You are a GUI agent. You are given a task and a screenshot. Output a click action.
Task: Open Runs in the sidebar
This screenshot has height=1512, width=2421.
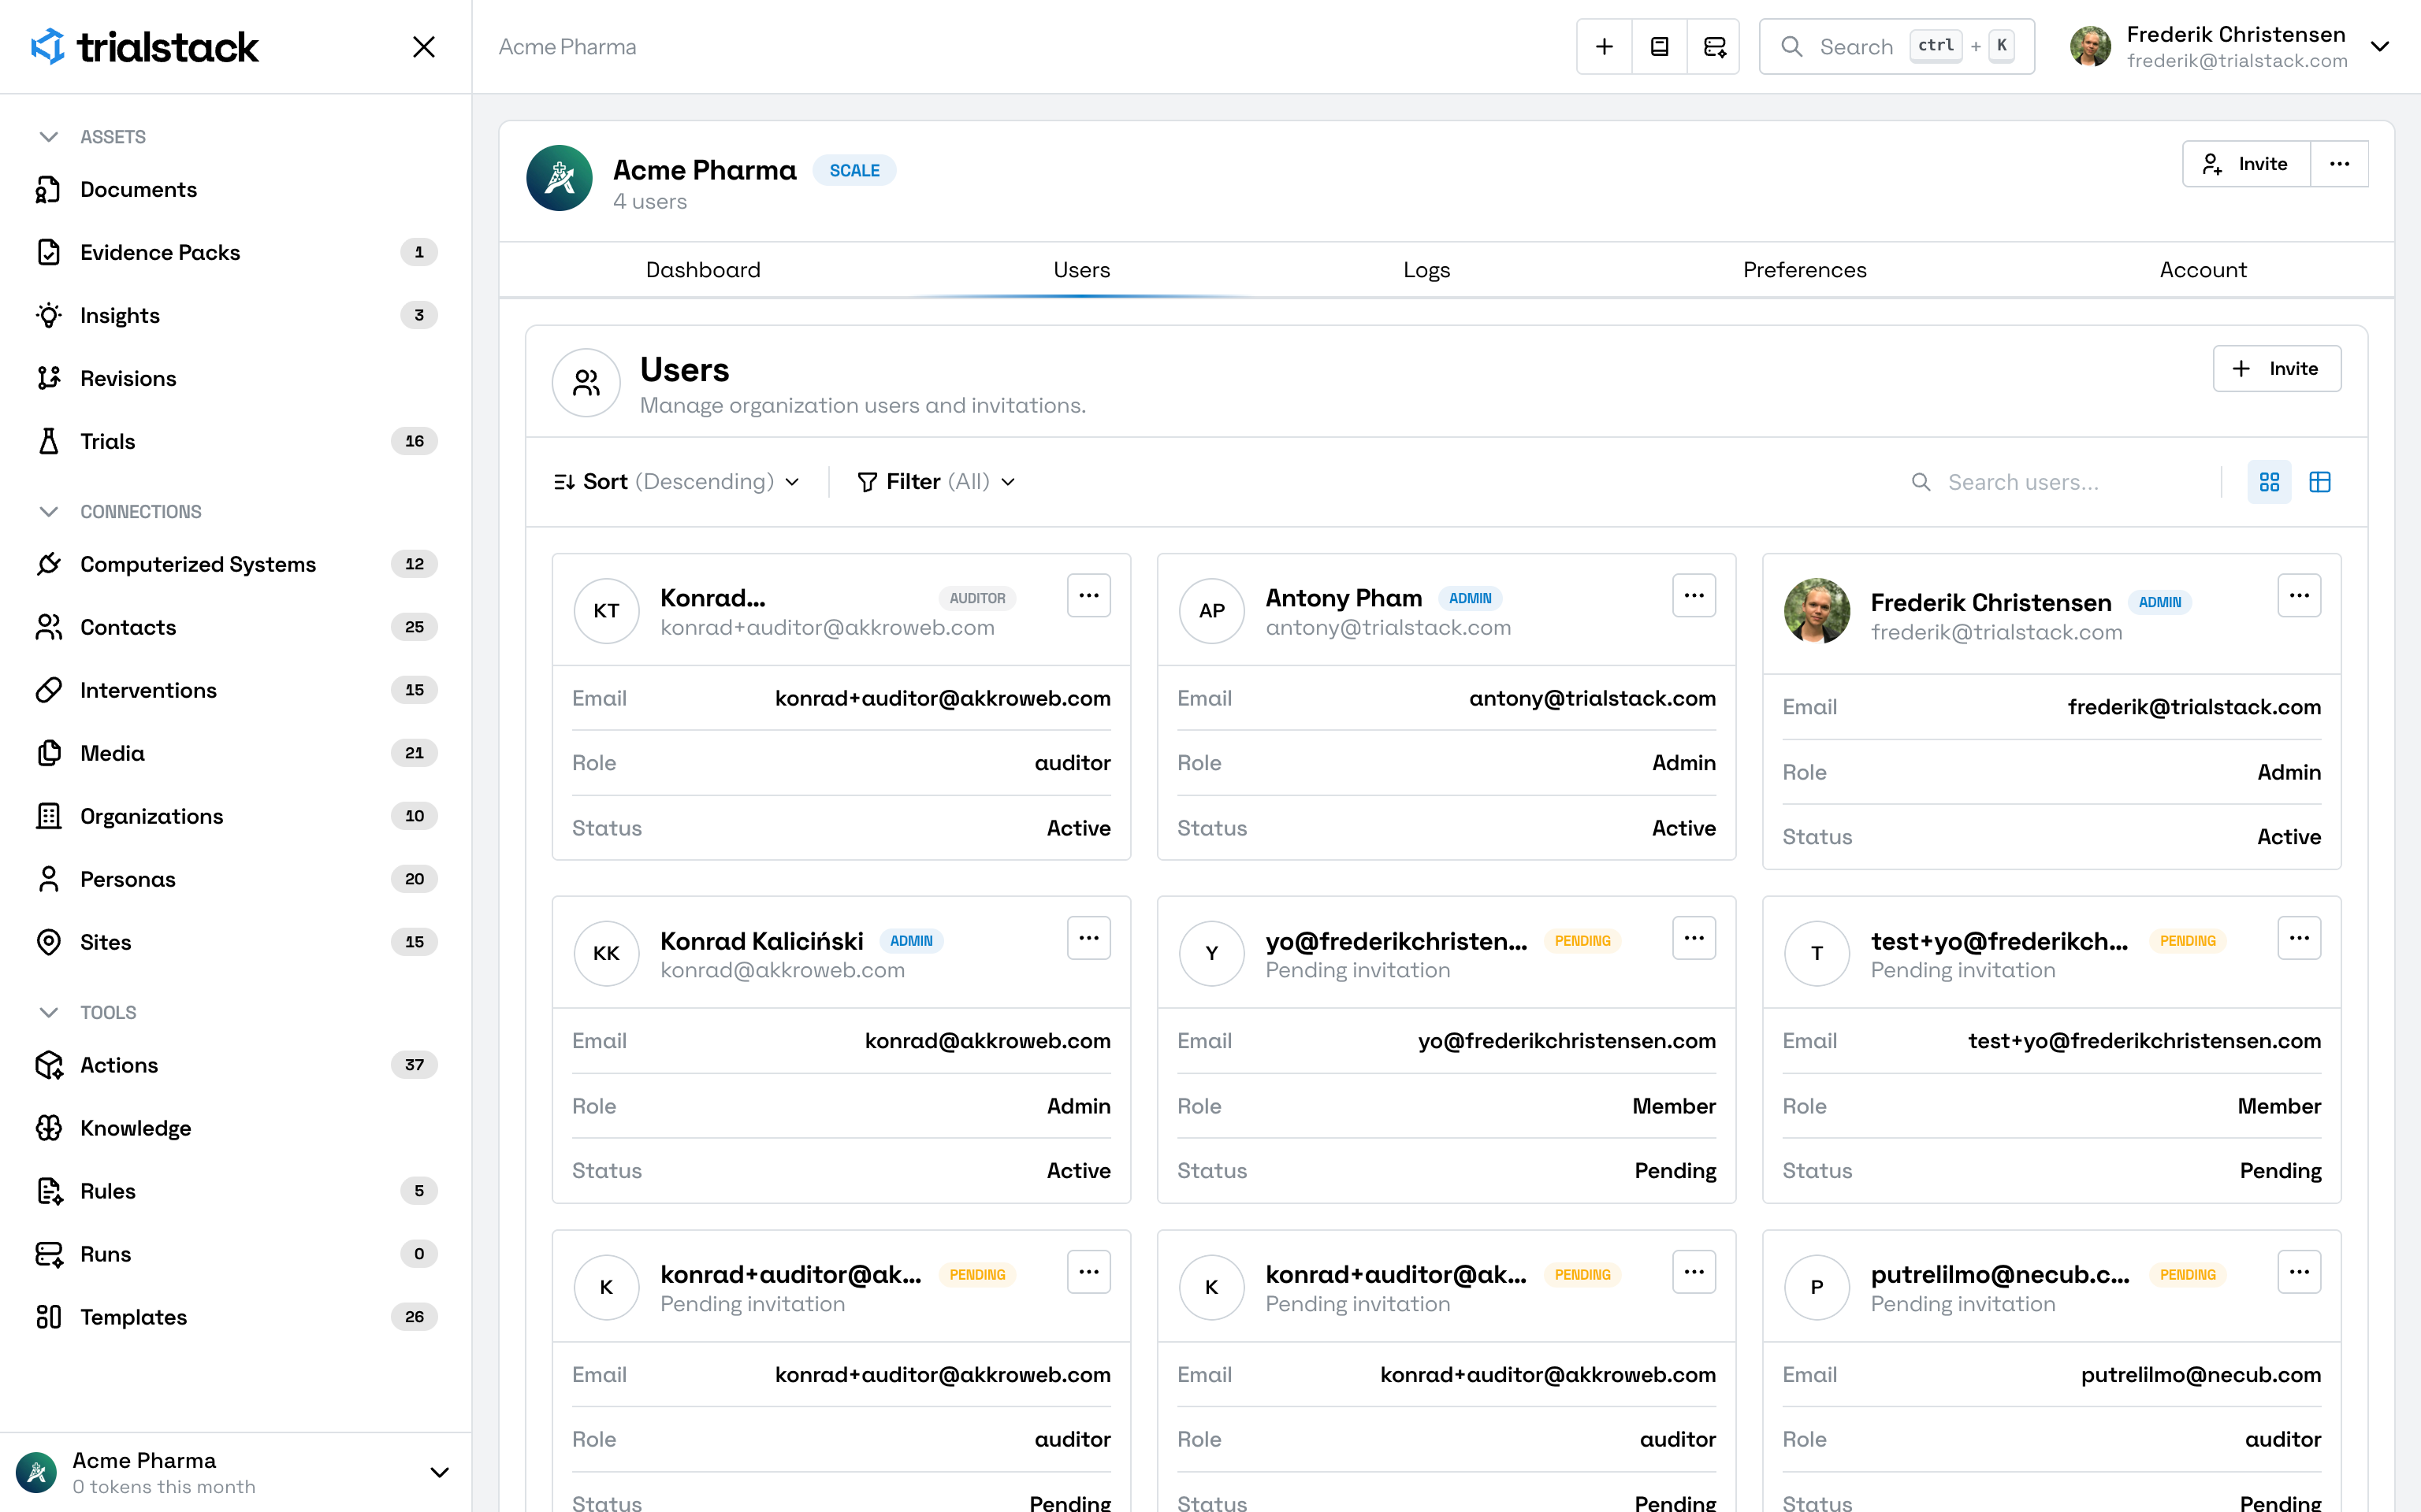[236, 1254]
